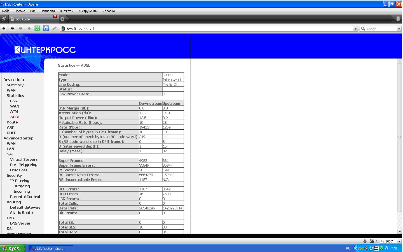Click the green Reload page icon
The height and width of the screenshot is (252, 403).
pyautogui.click(x=37, y=29)
